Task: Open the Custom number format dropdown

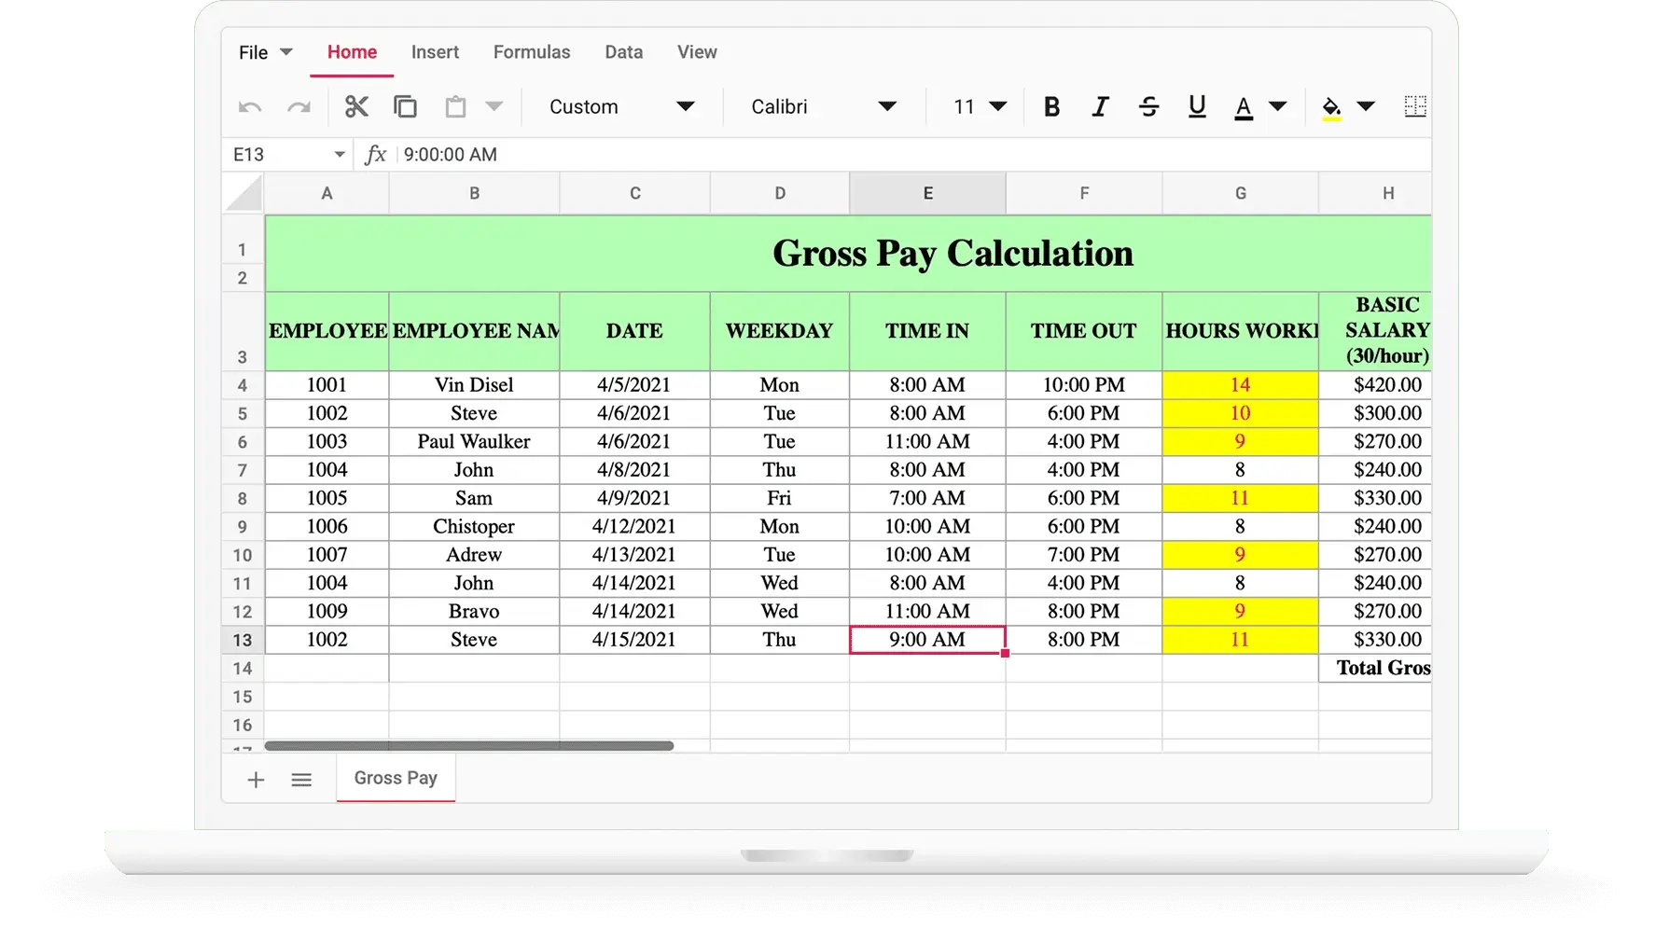Action: [620, 106]
